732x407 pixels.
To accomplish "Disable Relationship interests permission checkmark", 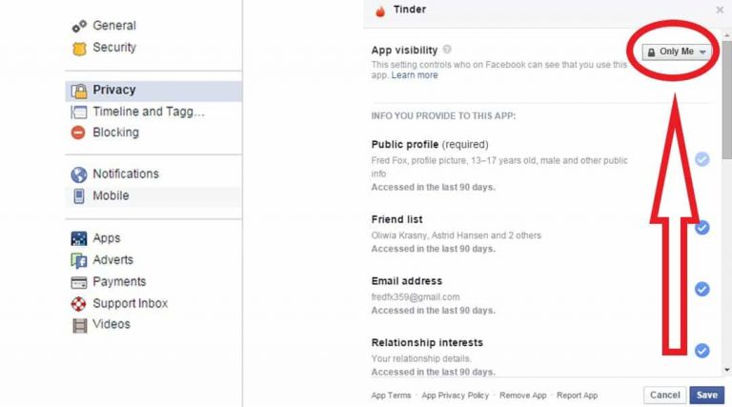I will (x=701, y=351).
